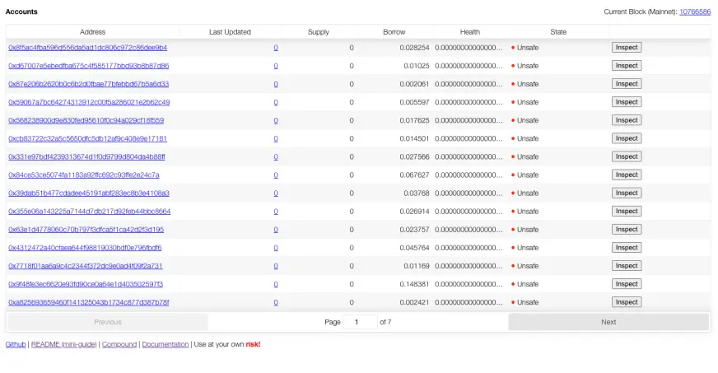Image resolution: width=718 pixels, height=373 pixels.
Task: Open account address starting 0x355e06
Action: click(x=89, y=212)
